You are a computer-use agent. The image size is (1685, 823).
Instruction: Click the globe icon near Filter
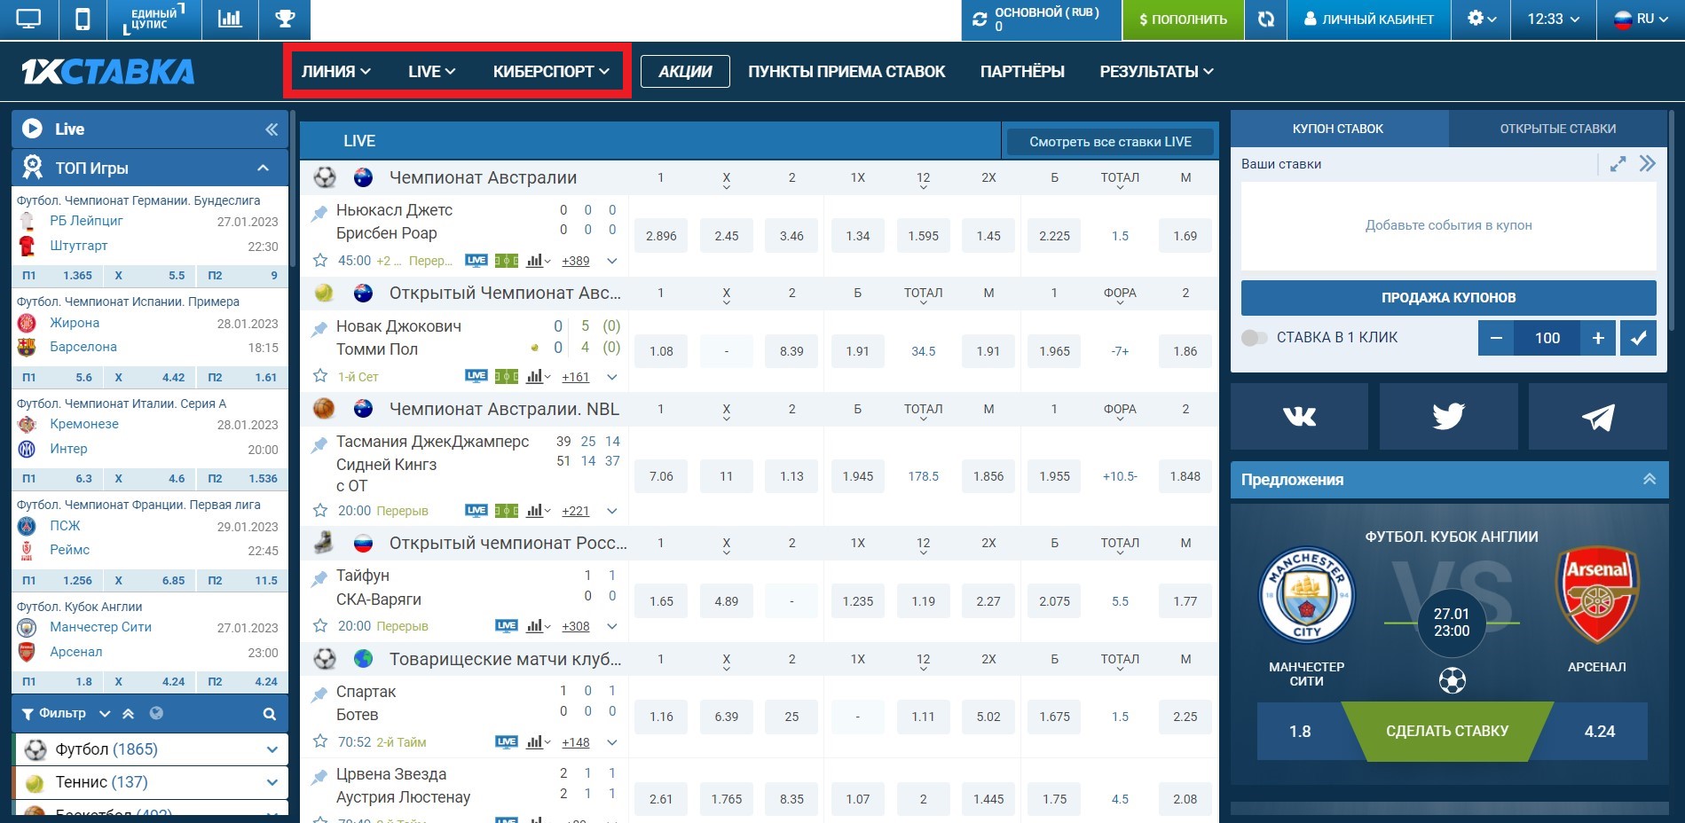coord(156,713)
